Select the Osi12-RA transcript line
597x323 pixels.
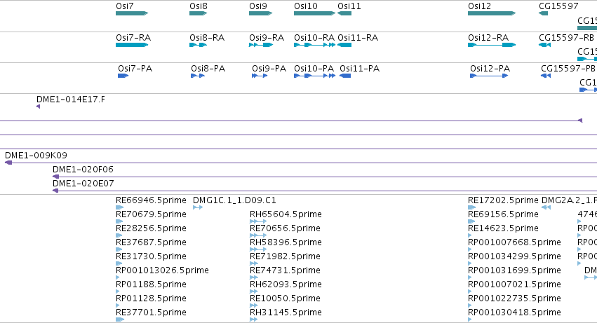pos(492,45)
